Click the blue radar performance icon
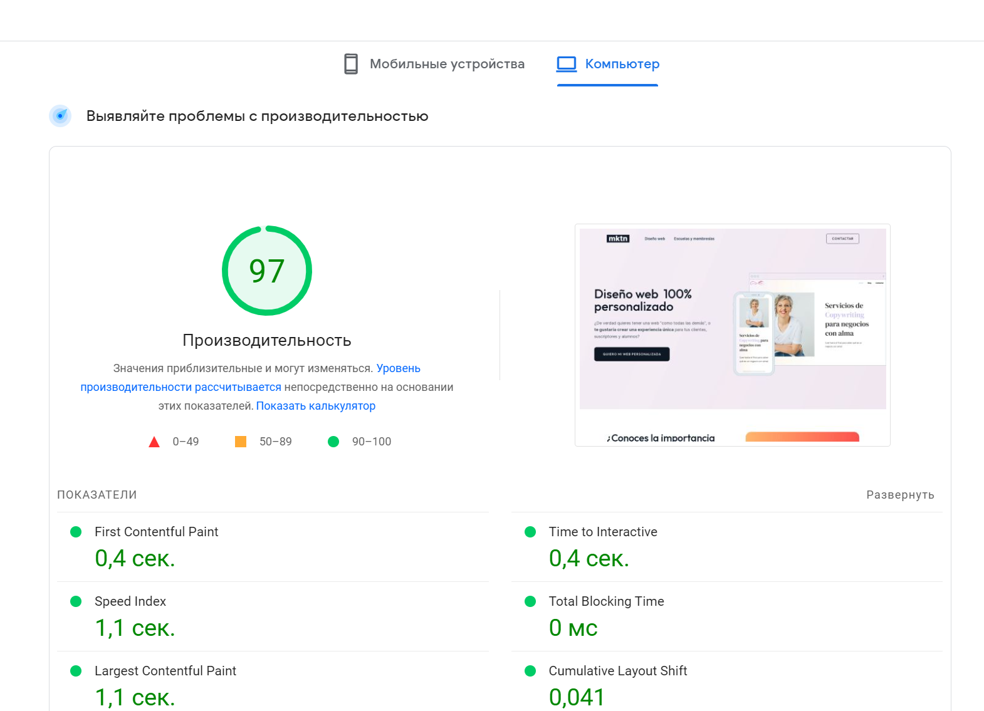Viewport: 984px width, 711px height. pos(60,116)
